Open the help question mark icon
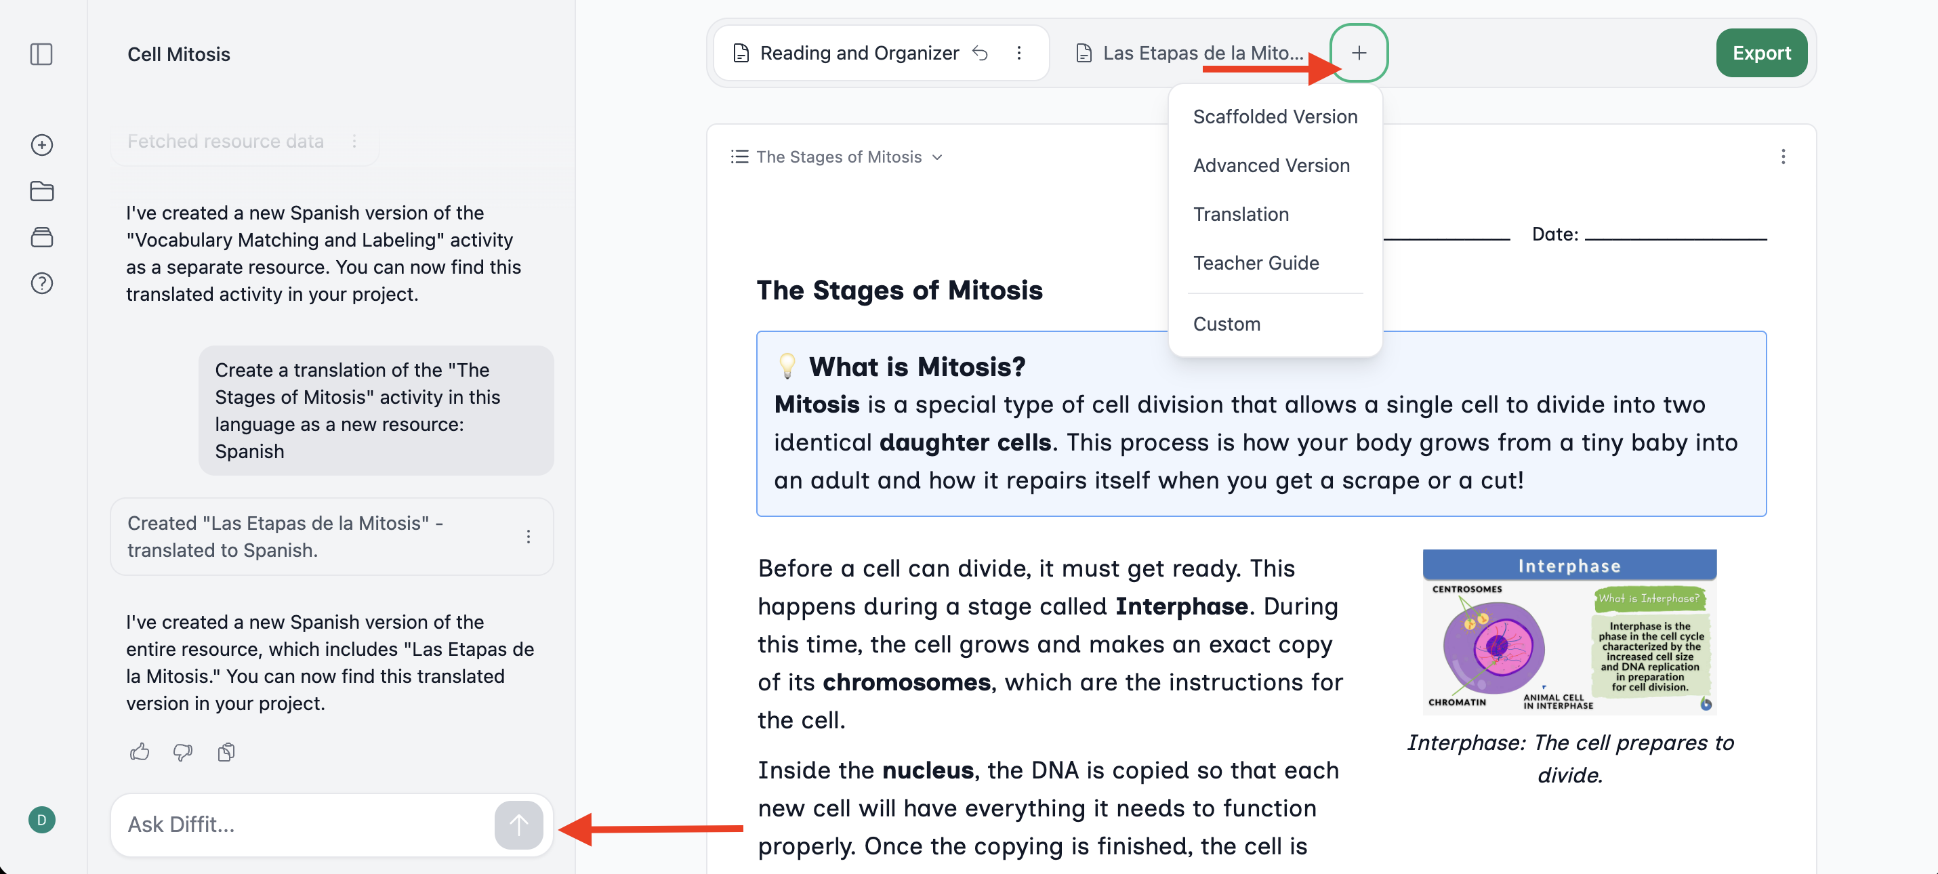Viewport: 1938px width, 874px height. tap(41, 284)
